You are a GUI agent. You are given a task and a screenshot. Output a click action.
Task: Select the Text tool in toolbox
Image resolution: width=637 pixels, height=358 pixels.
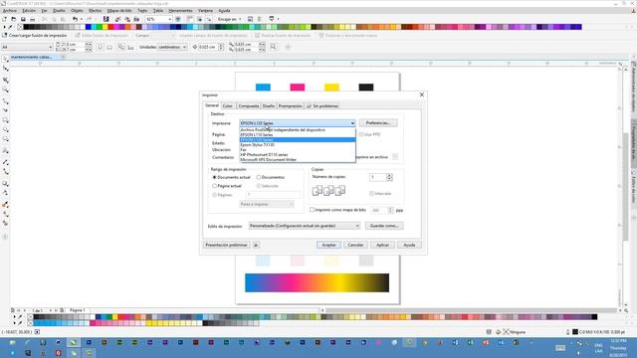pos(5,150)
